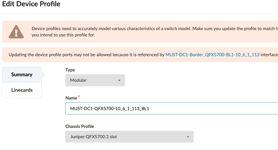Select the 'Modular' value text
Screen dimensions: 278x150
tap(78, 80)
